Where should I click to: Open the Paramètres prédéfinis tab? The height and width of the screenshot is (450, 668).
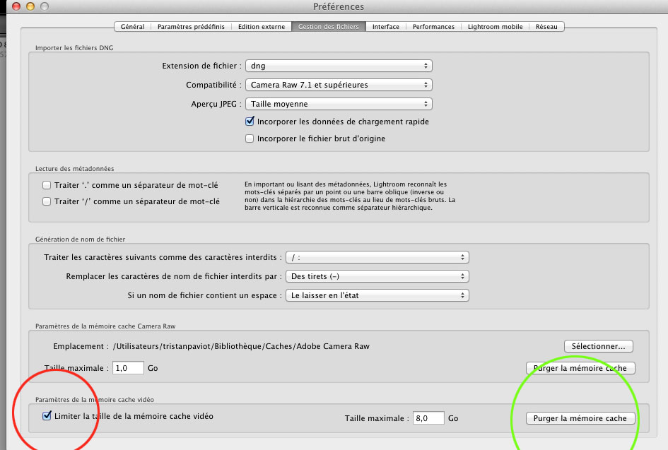[x=191, y=27]
